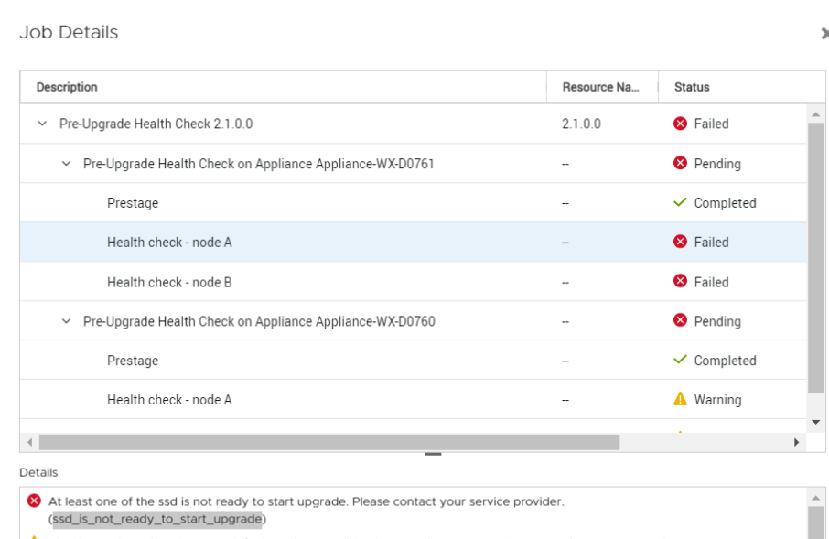829x539 pixels.
Task: Click the Completed checkmark under Appliance-WX-D0760
Action: tap(681, 360)
